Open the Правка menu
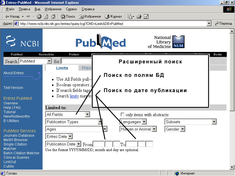Image resolution: width=235 pixels, height=176 pixels. point(24,9)
